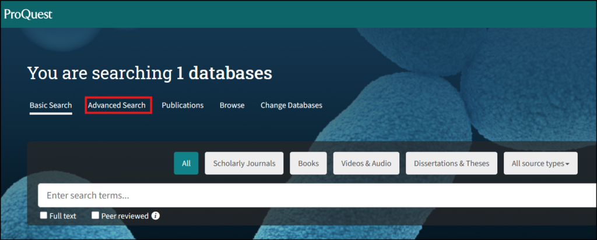Image resolution: width=597 pixels, height=240 pixels.
Task: Click the You are searching 1 databases heading
Action: [x=150, y=73]
